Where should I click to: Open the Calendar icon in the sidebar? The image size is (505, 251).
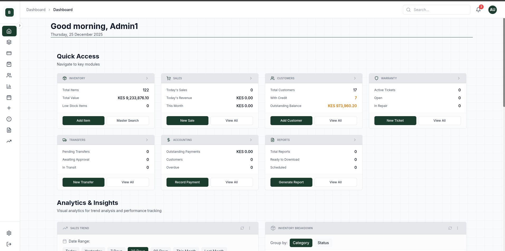tap(9, 97)
